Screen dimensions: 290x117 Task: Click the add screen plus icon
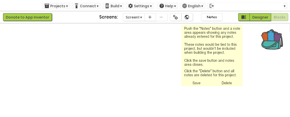click(150, 17)
